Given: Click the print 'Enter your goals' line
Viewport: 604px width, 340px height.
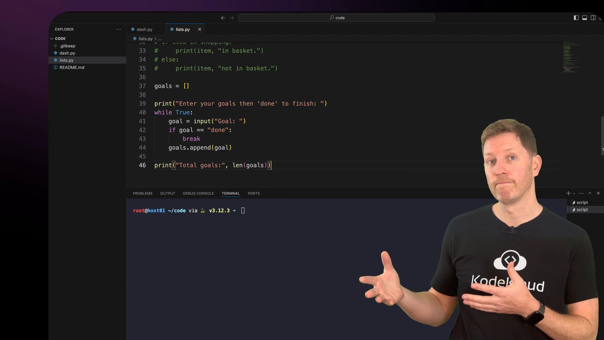Looking at the screenshot, I should click(241, 104).
